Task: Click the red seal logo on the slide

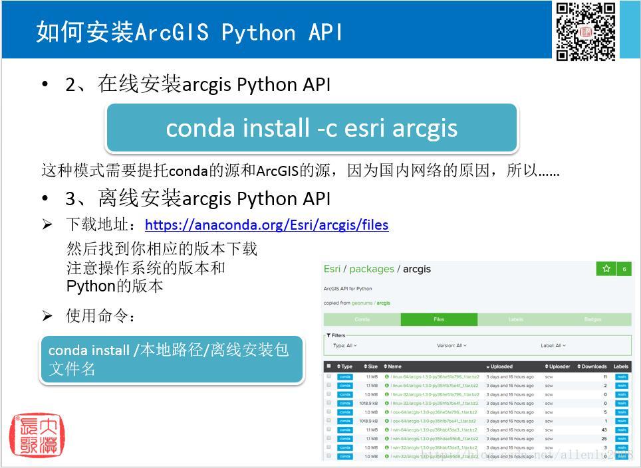Action: (x=37, y=435)
